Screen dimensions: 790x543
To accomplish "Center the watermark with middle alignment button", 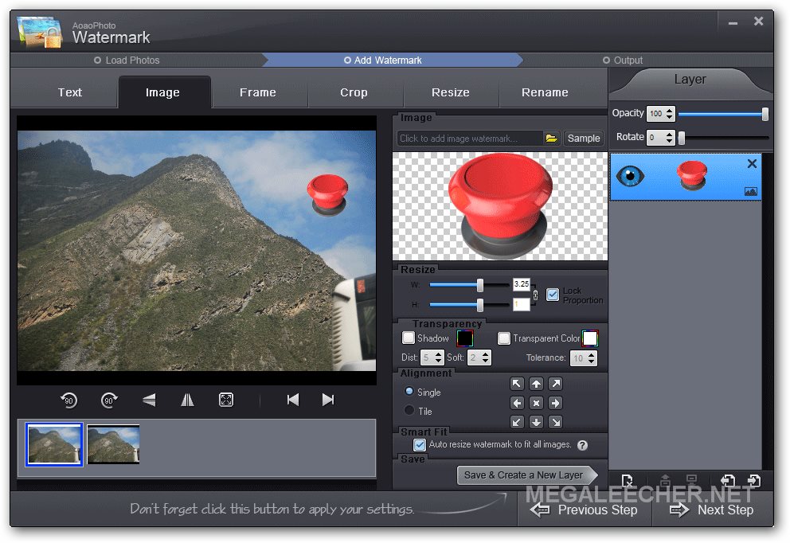I will point(536,403).
